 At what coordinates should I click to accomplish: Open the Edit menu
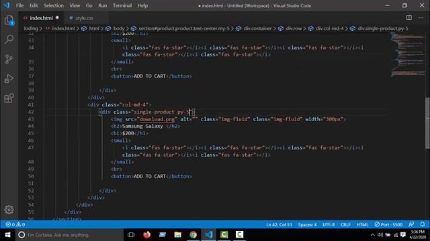click(34, 5)
